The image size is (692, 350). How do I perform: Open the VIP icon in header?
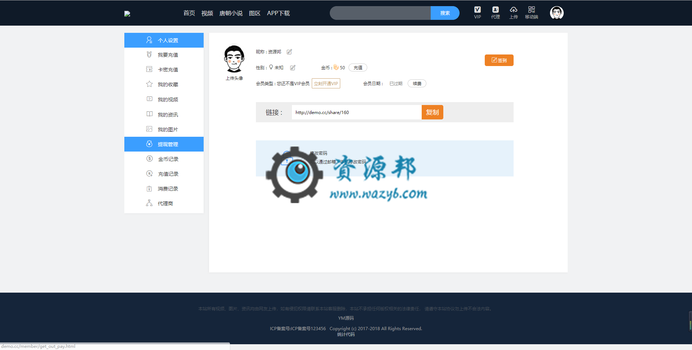coord(477,13)
